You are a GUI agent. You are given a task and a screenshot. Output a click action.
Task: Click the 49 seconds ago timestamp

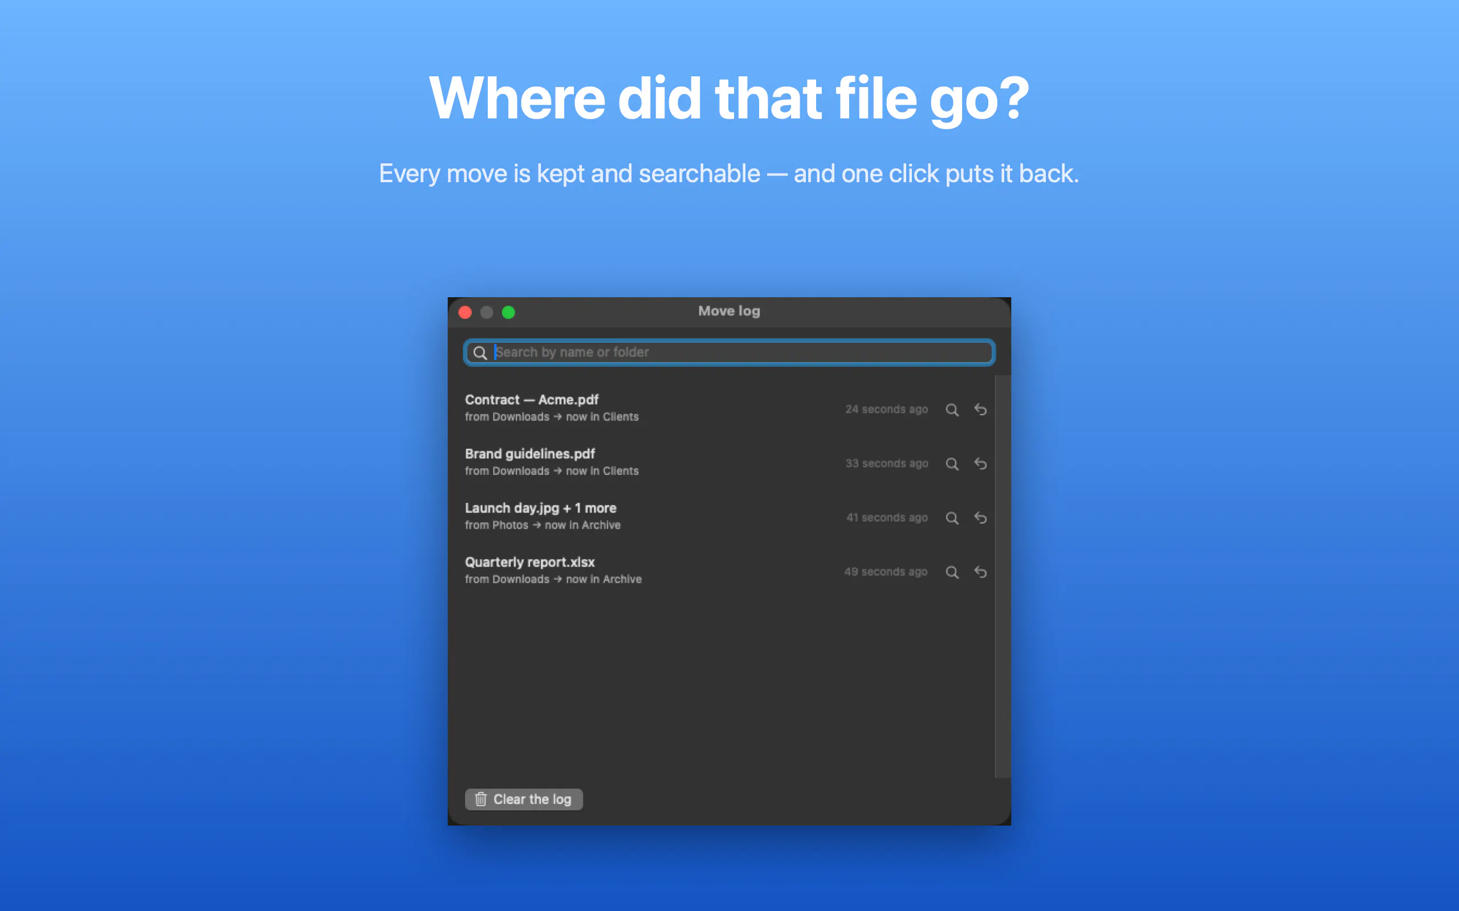(x=886, y=572)
